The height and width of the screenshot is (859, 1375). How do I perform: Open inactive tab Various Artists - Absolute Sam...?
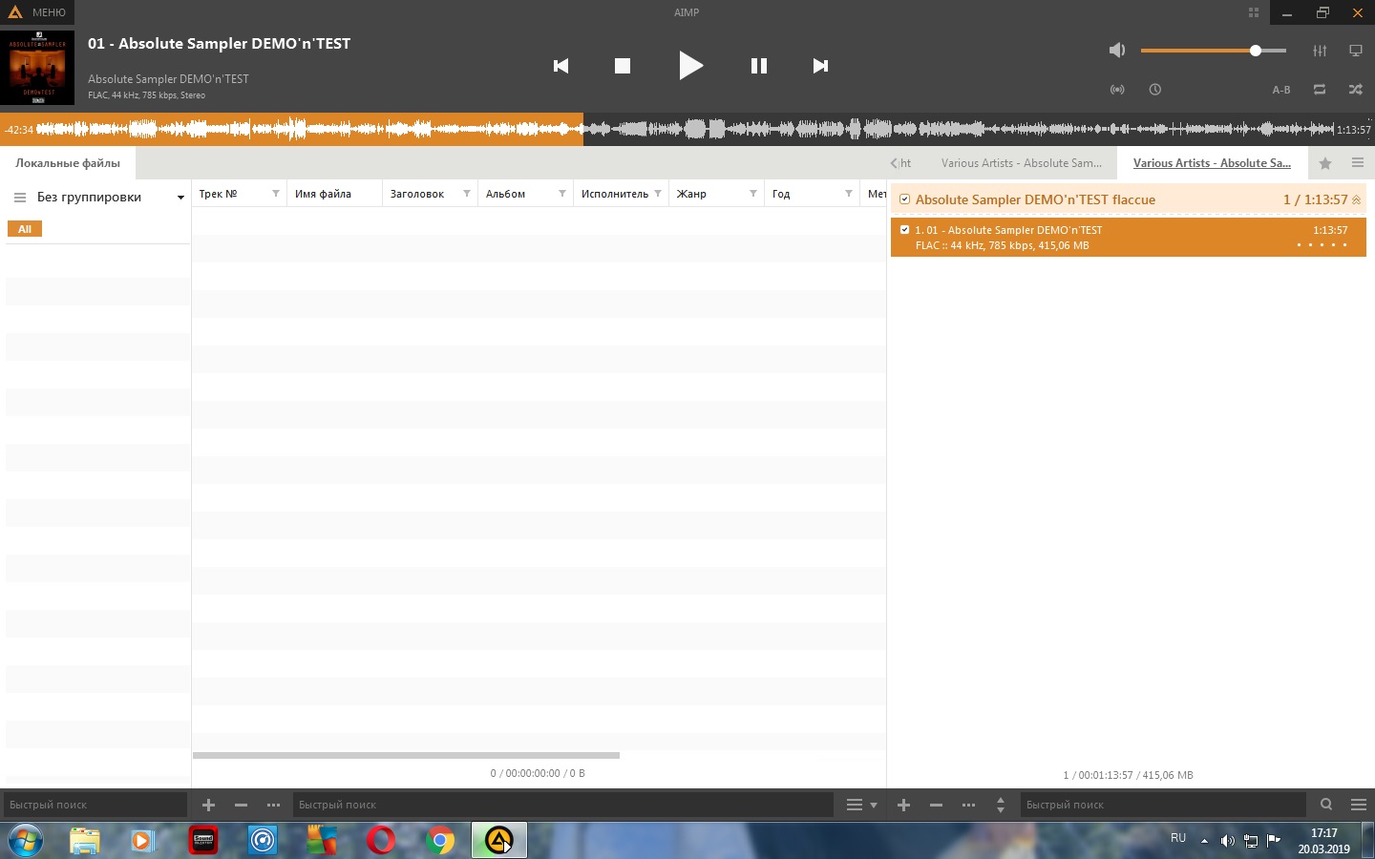(x=1022, y=163)
